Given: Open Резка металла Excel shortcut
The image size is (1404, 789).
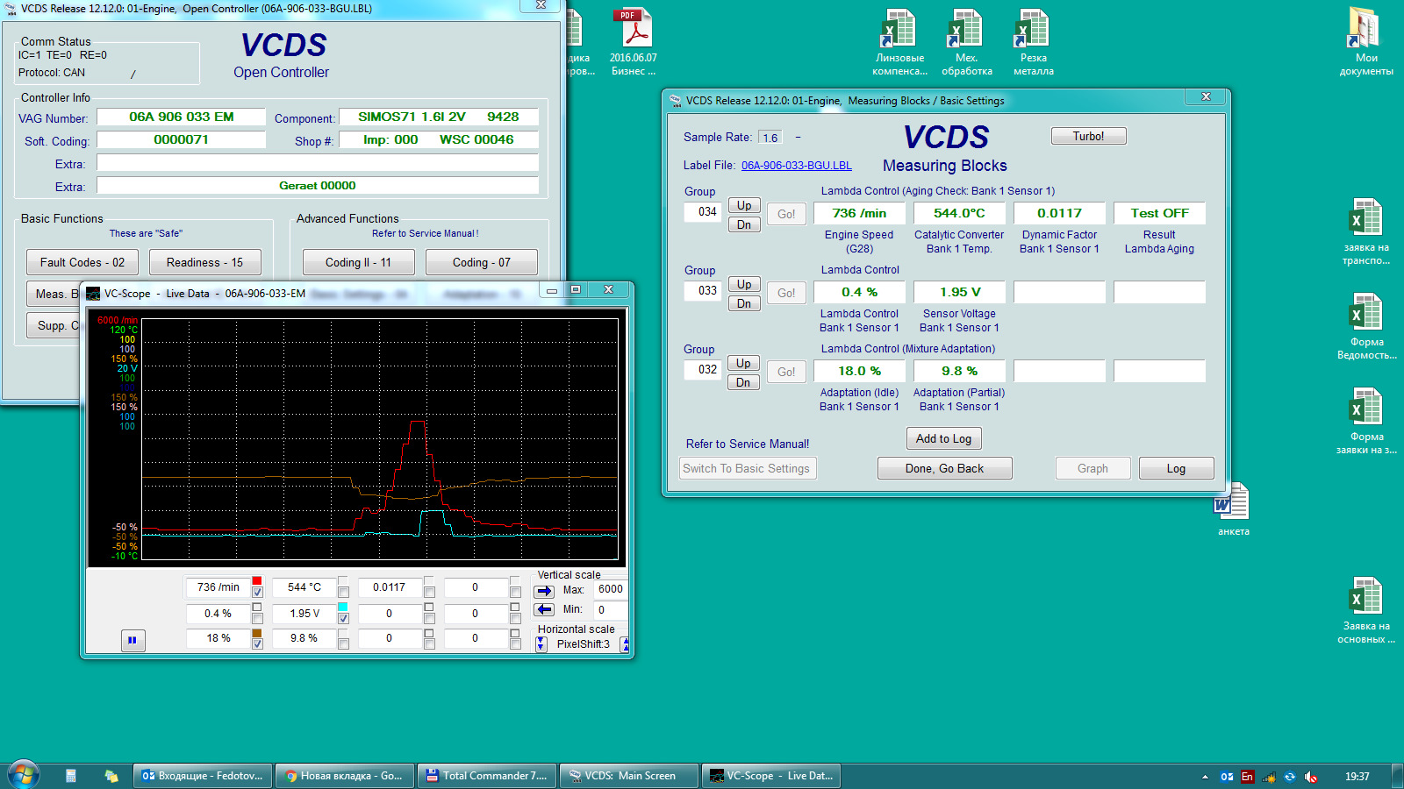Looking at the screenshot, I should (1034, 42).
